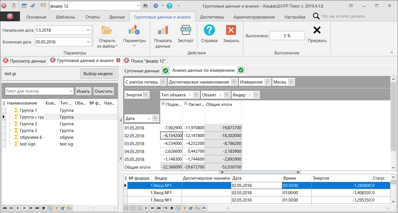
Task: Open the С учетом потерь dropdown
Action: 163,82
